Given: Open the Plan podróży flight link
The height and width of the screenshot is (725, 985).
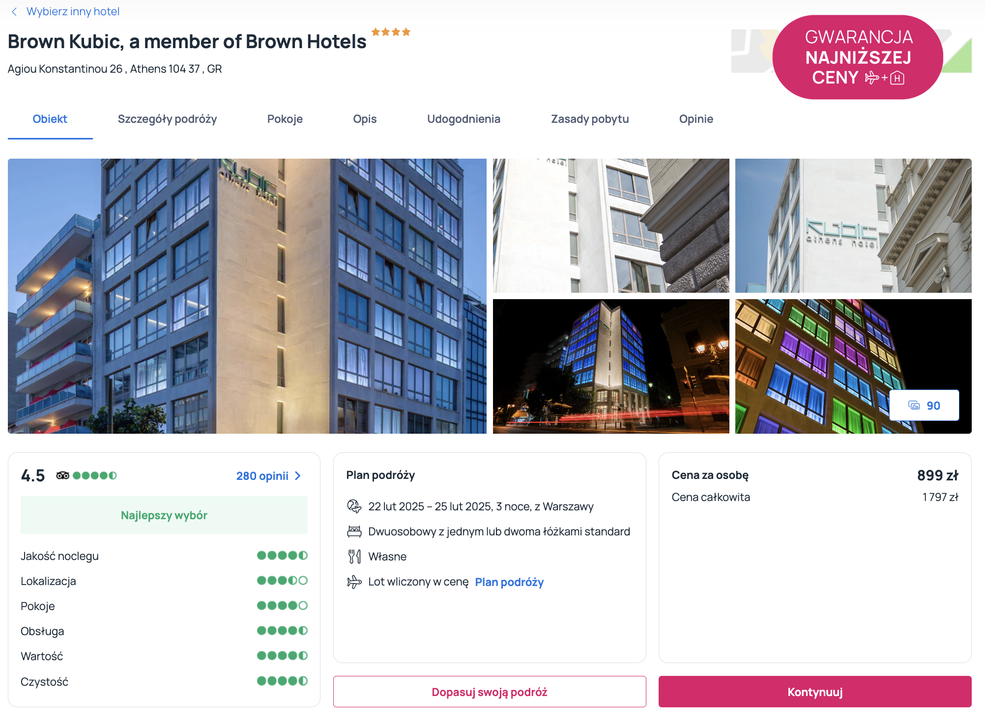Looking at the screenshot, I should [x=509, y=582].
